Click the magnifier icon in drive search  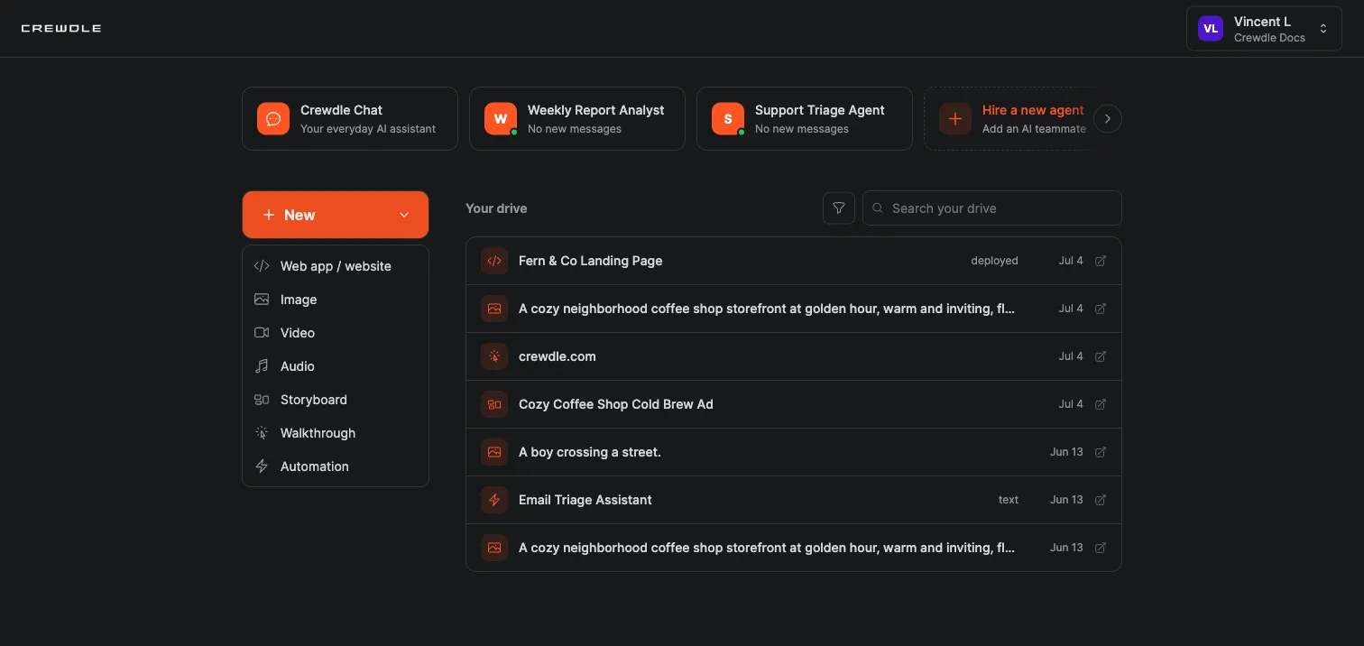(x=879, y=208)
